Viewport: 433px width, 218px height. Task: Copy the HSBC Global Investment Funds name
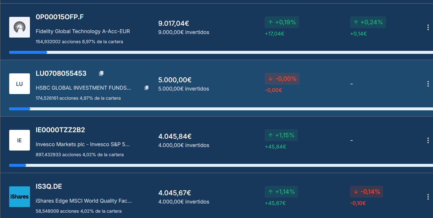(x=146, y=88)
